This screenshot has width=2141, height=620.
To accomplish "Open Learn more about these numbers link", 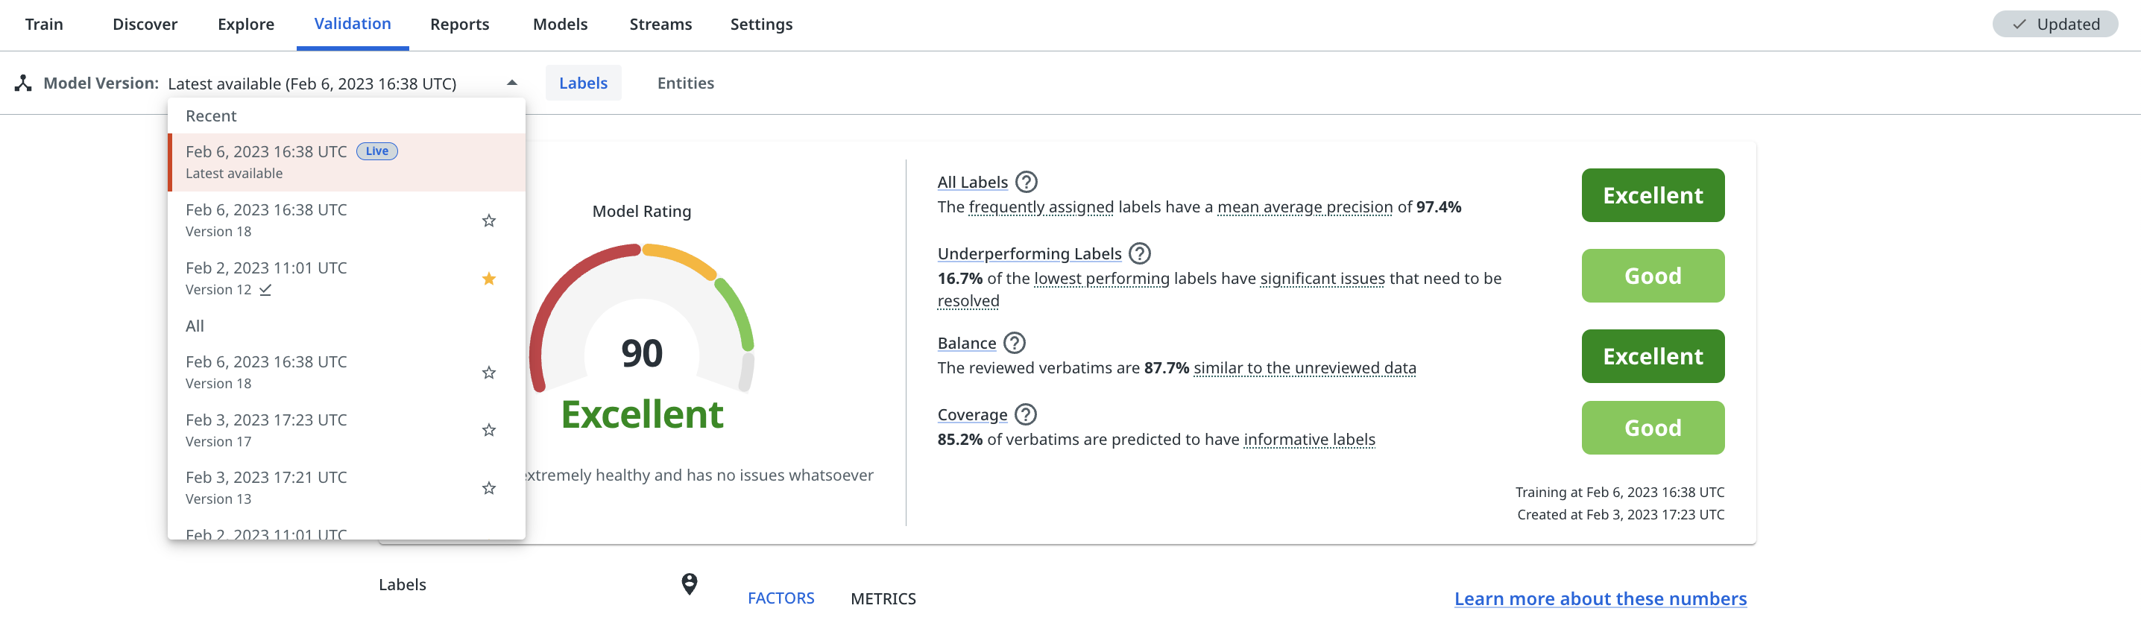I will coord(1600,598).
